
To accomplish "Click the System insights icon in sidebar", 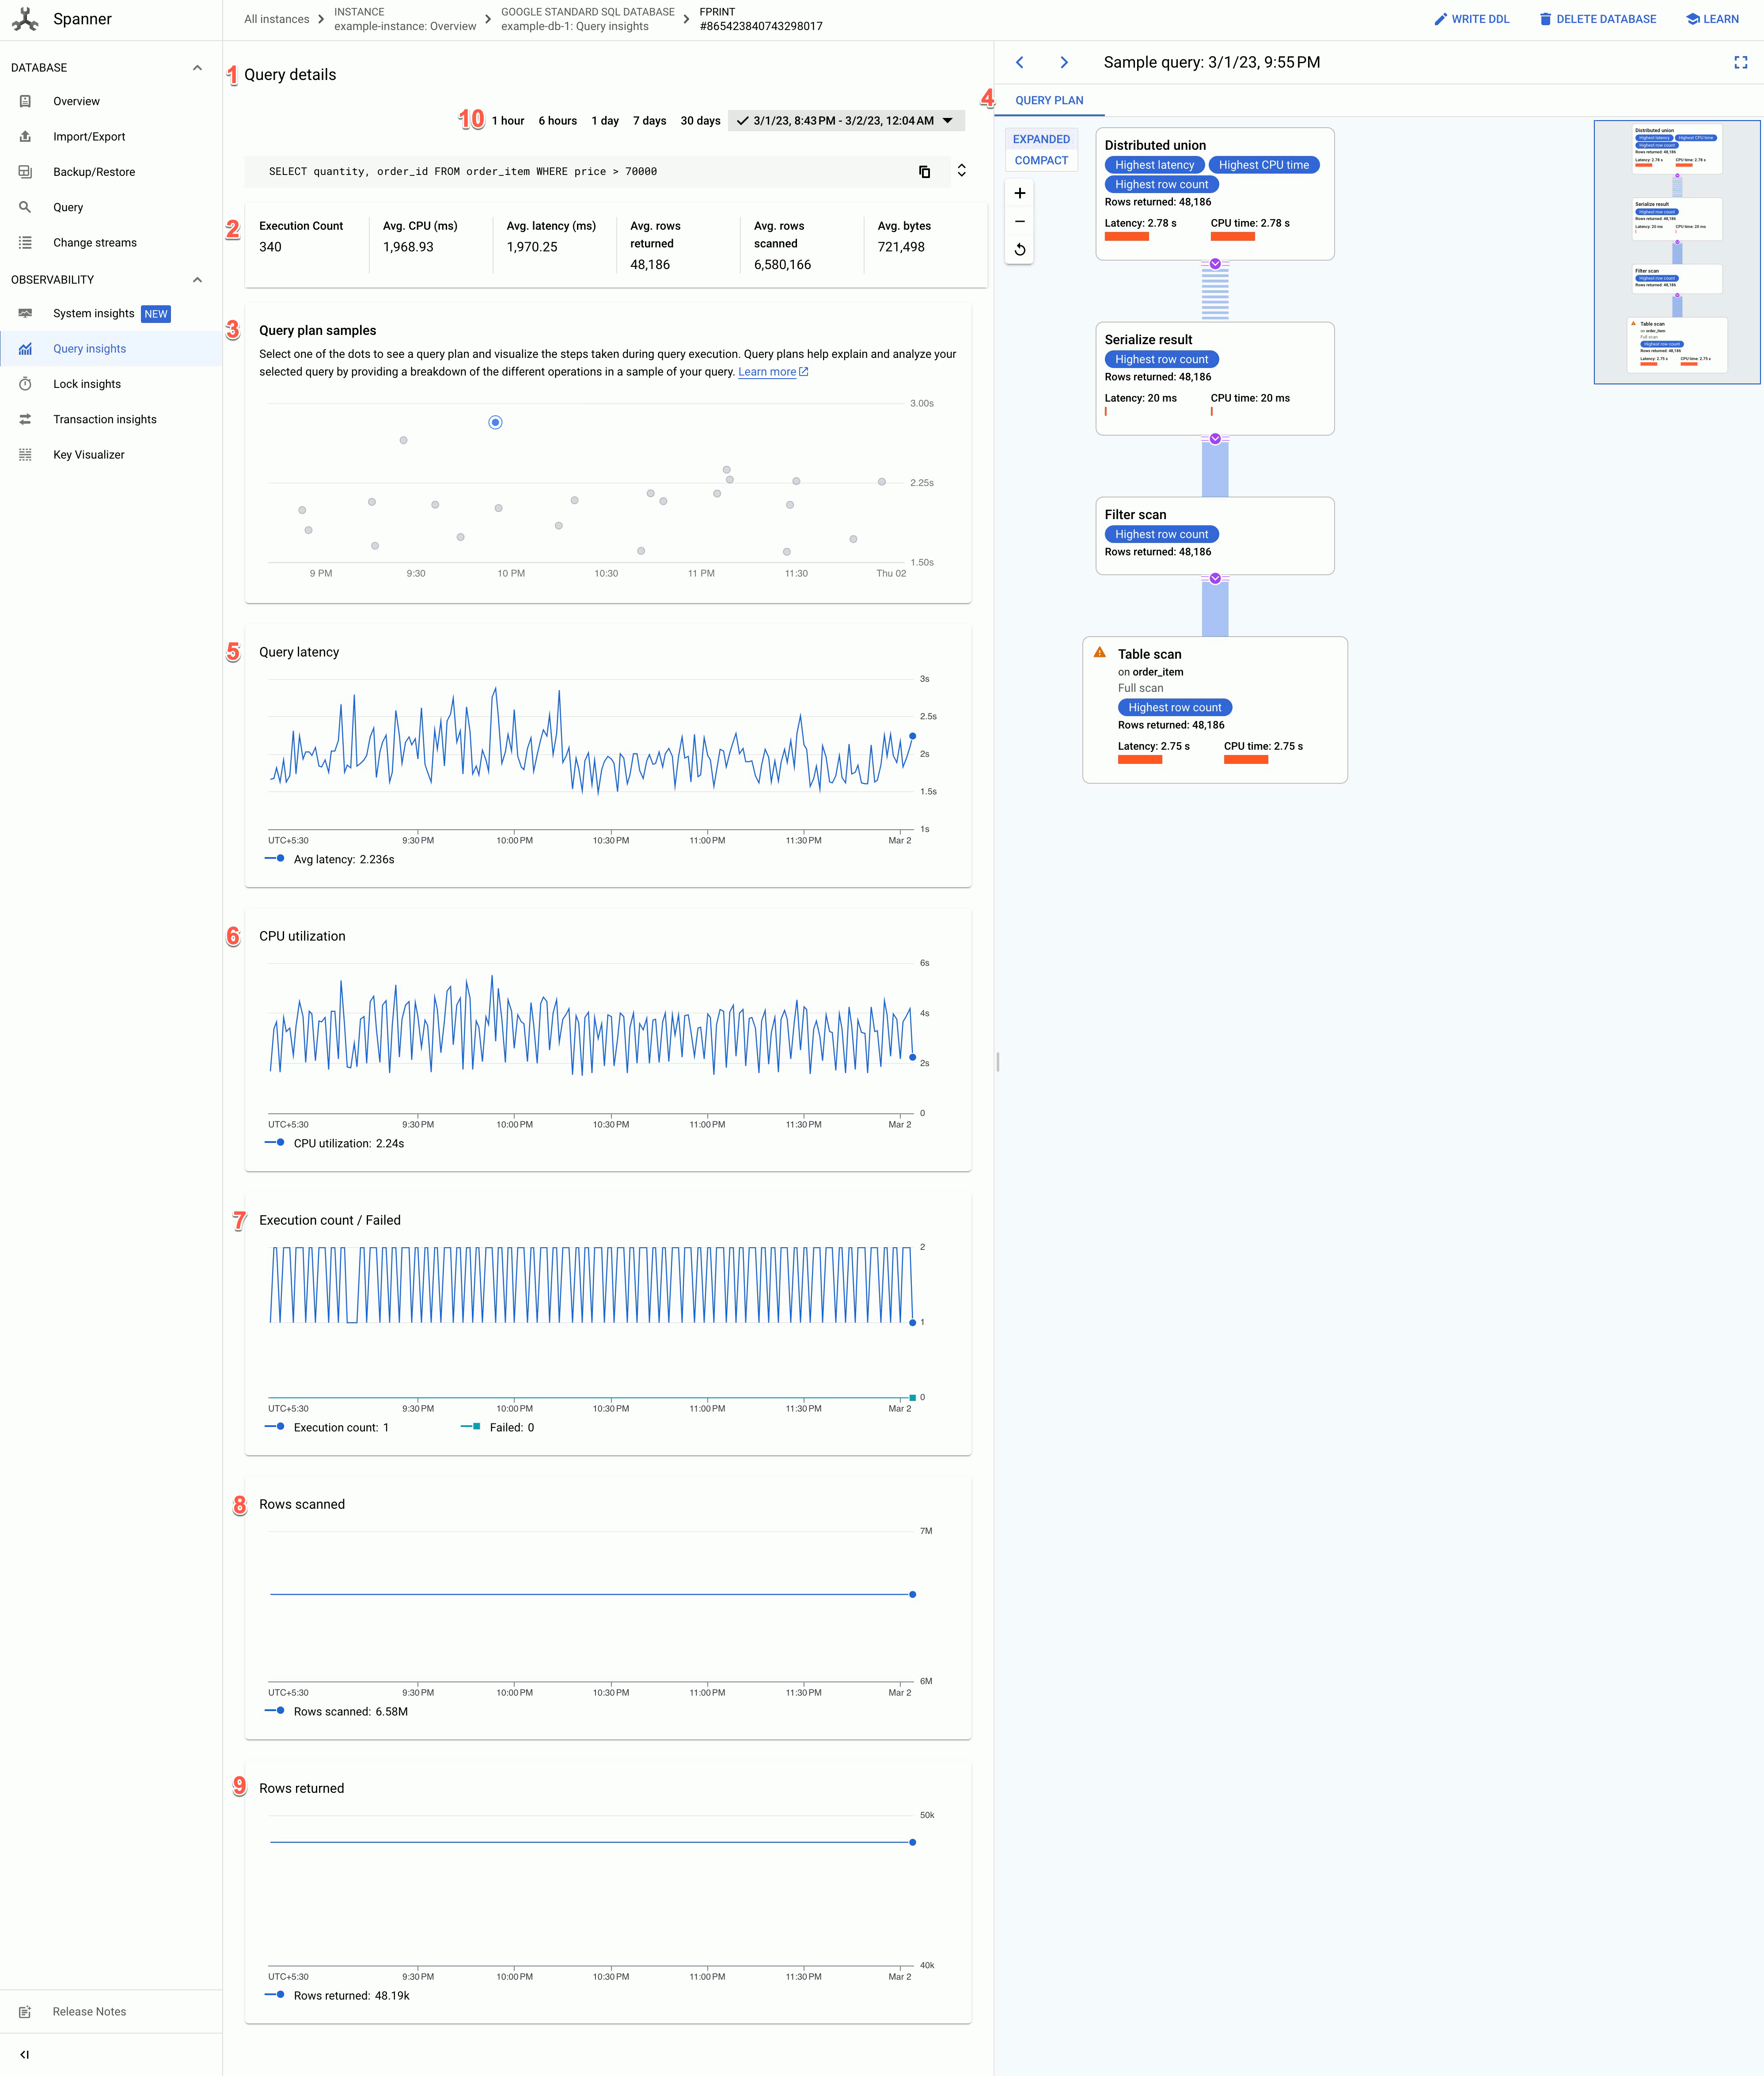I will [x=24, y=313].
